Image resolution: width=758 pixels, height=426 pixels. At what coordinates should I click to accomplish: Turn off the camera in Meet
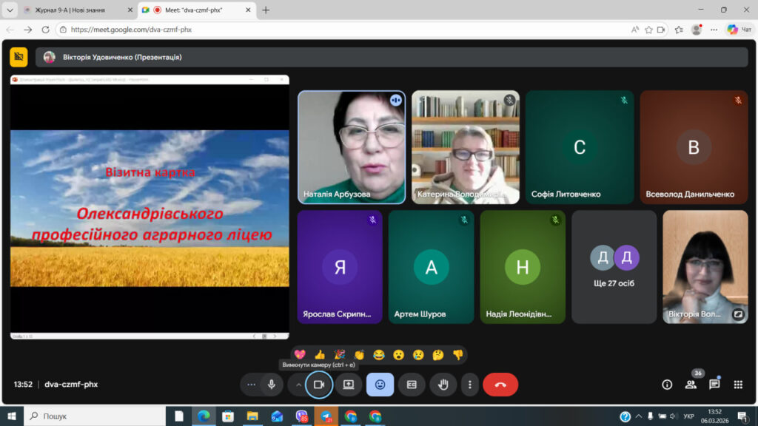pos(319,385)
